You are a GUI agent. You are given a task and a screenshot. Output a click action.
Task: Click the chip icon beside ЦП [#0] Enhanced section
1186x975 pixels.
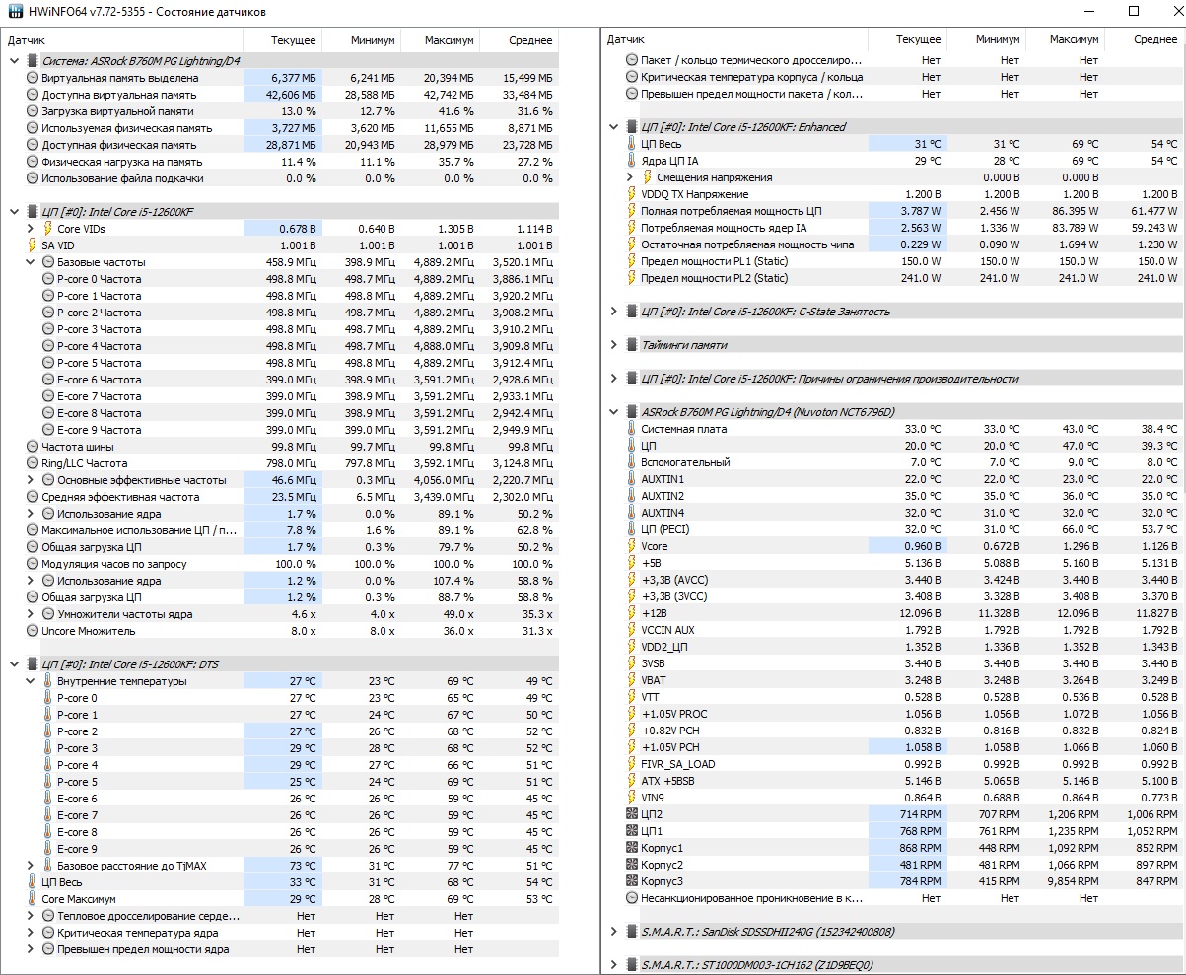tap(632, 127)
